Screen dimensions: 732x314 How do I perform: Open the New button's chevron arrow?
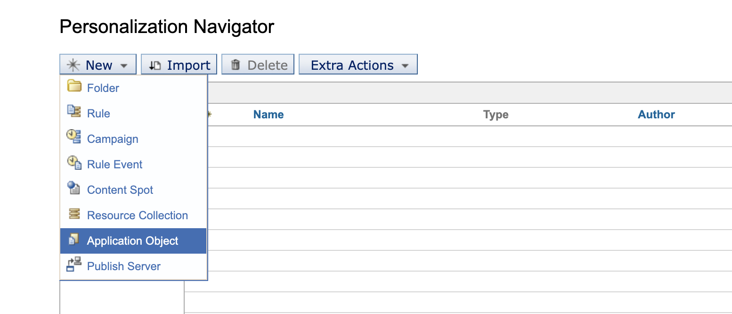124,65
